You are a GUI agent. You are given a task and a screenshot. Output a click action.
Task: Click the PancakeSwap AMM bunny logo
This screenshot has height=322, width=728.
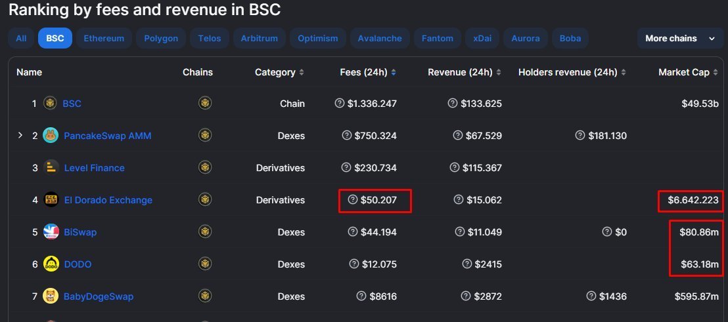(51, 135)
